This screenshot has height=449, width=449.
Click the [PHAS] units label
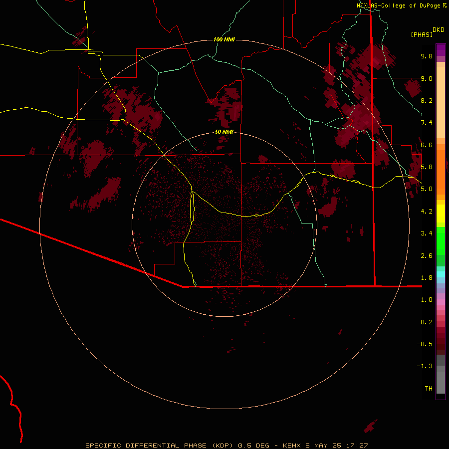coord(422,34)
